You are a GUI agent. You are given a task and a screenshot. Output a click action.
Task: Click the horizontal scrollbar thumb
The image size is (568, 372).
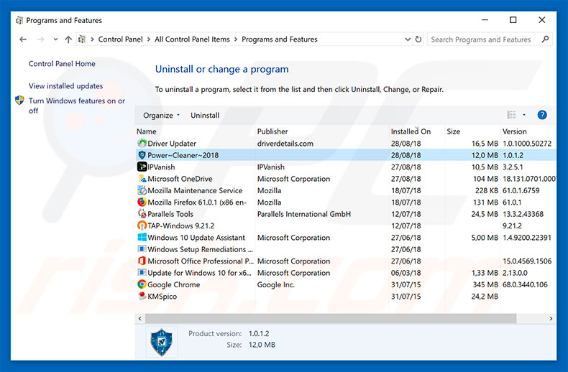(331, 318)
